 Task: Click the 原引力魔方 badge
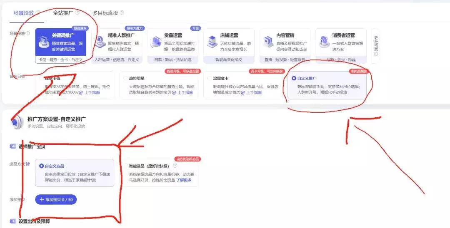click(x=134, y=28)
